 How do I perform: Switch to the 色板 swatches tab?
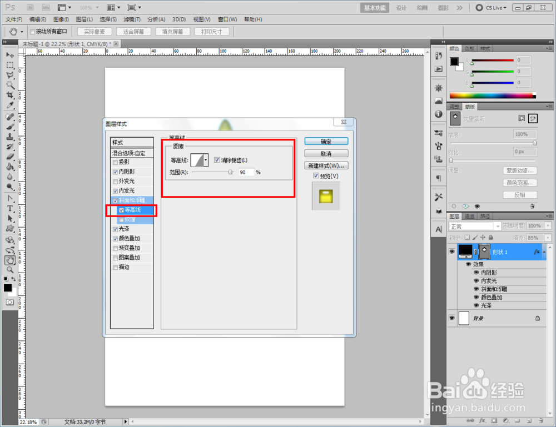(x=469, y=48)
